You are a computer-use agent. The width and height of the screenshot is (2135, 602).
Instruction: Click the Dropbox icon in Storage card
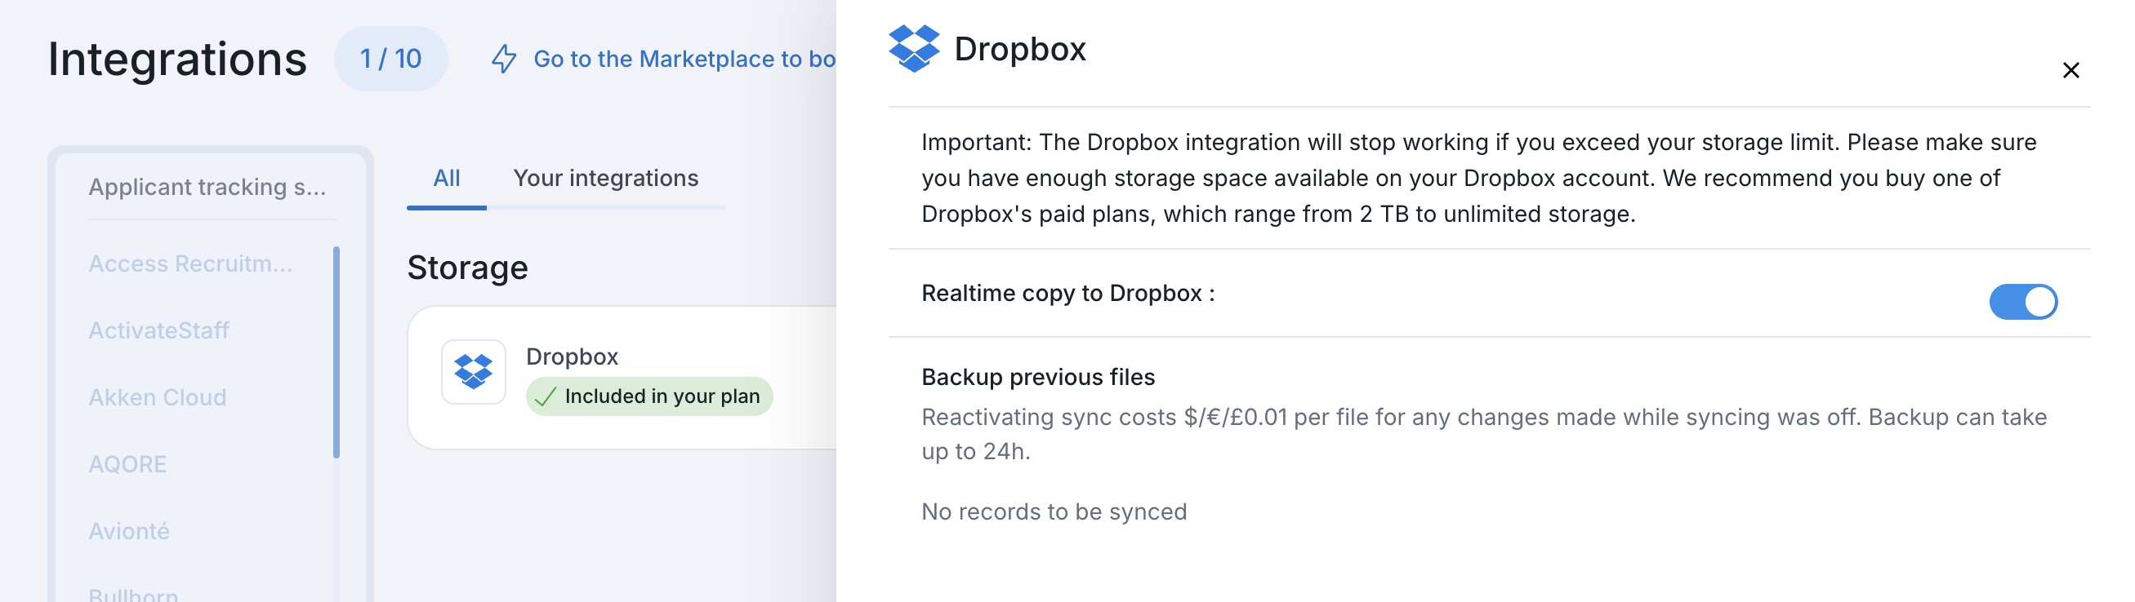point(473,372)
